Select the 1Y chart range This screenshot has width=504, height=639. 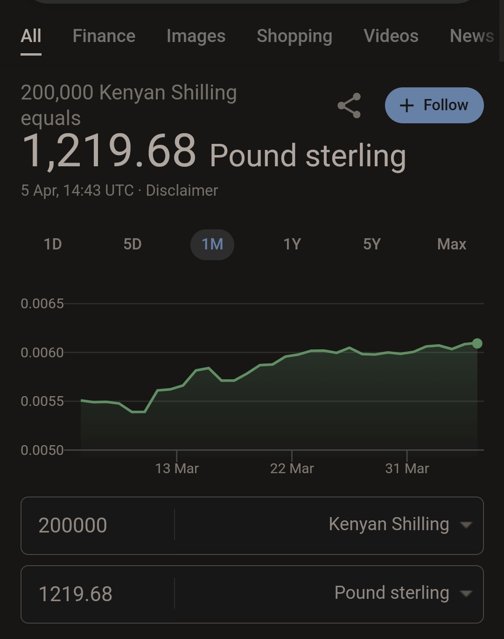coord(292,244)
